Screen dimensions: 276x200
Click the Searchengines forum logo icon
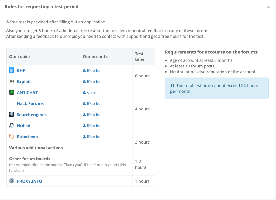click(x=12, y=114)
